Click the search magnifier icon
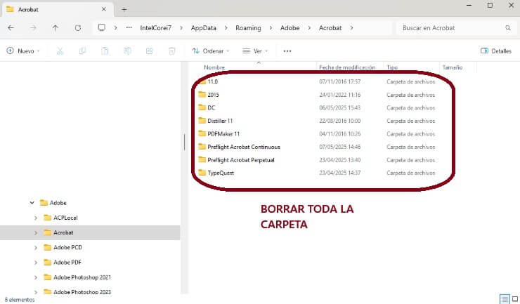The width and height of the screenshot is (520, 304). click(508, 28)
